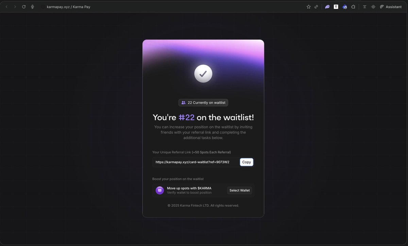
Task: Navigate forward in browser history
Action: pyautogui.click(x=15, y=6)
